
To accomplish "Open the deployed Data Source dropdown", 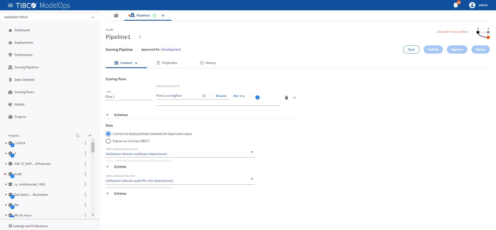I will [x=252, y=152].
